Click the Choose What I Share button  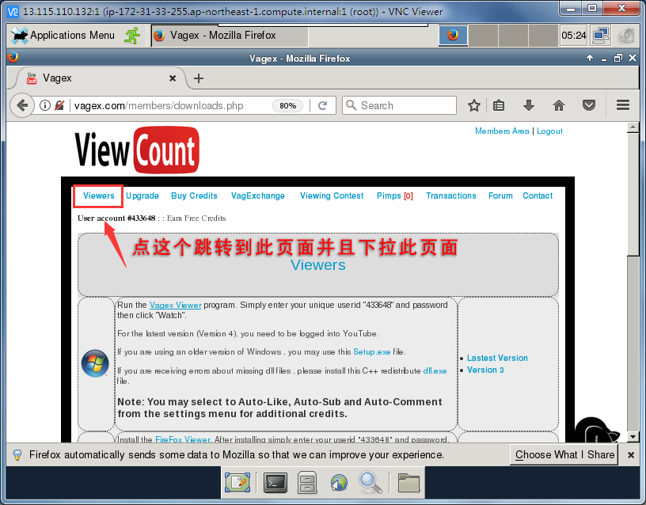pos(564,454)
